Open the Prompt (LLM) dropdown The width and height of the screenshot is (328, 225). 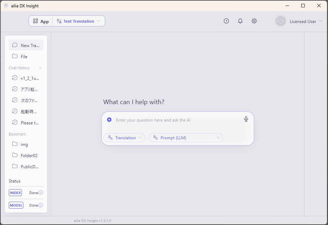[186, 138]
